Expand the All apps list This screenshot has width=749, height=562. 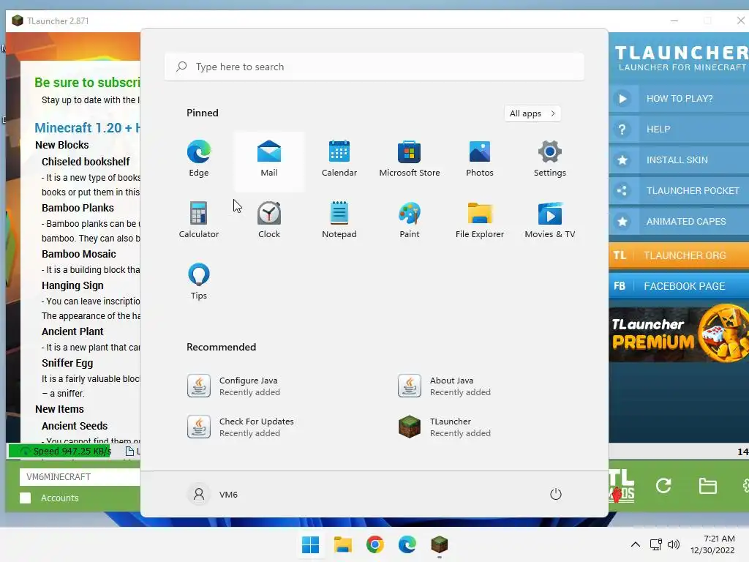pyautogui.click(x=532, y=113)
